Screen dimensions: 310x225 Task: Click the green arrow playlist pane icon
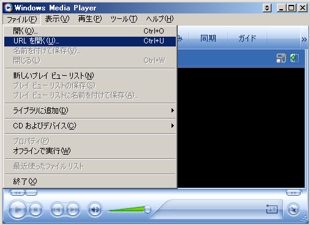[295, 58]
